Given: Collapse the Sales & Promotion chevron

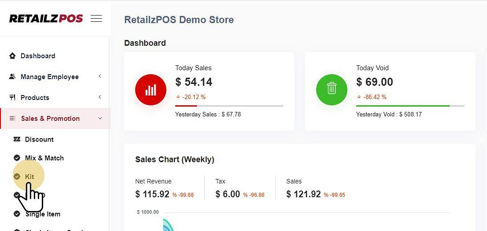Looking at the screenshot, I should (100, 119).
